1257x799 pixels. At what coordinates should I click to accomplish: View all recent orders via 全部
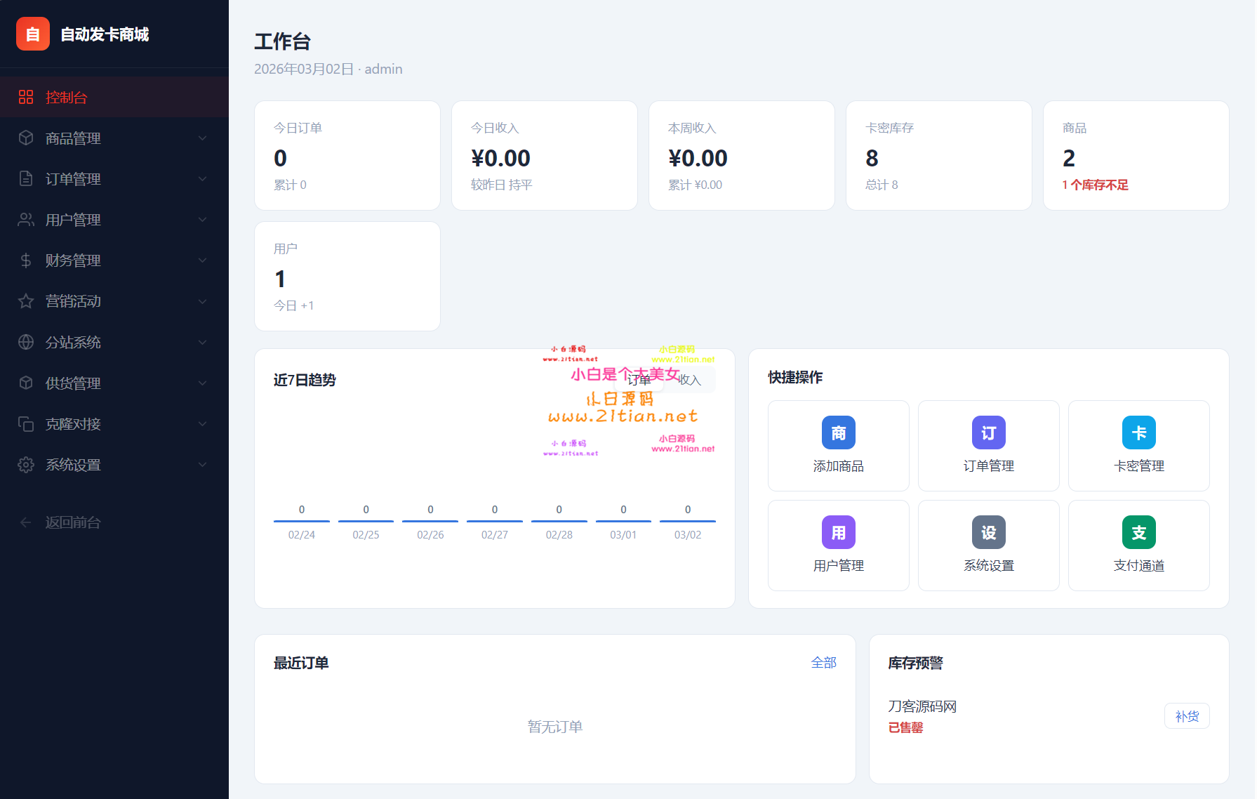823,663
